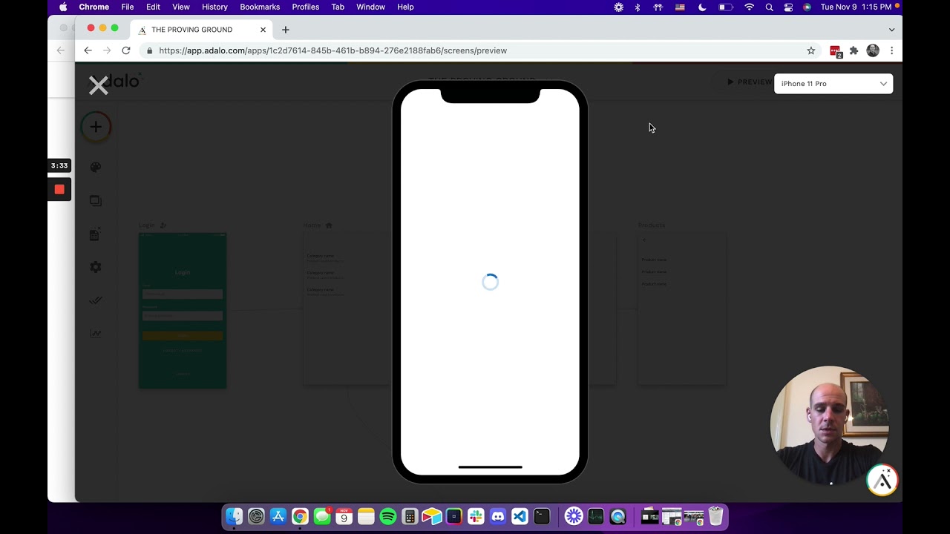This screenshot has width=950, height=534.
Task: Open the Profiles menu
Action: (x=305, y=7)
